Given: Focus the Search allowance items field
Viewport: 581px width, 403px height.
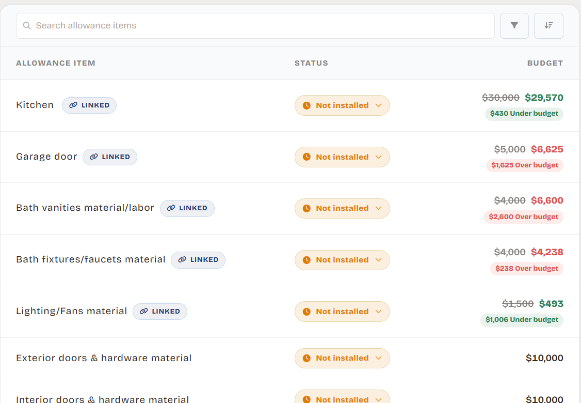Looking at the screenshot, I should [255, 26].
